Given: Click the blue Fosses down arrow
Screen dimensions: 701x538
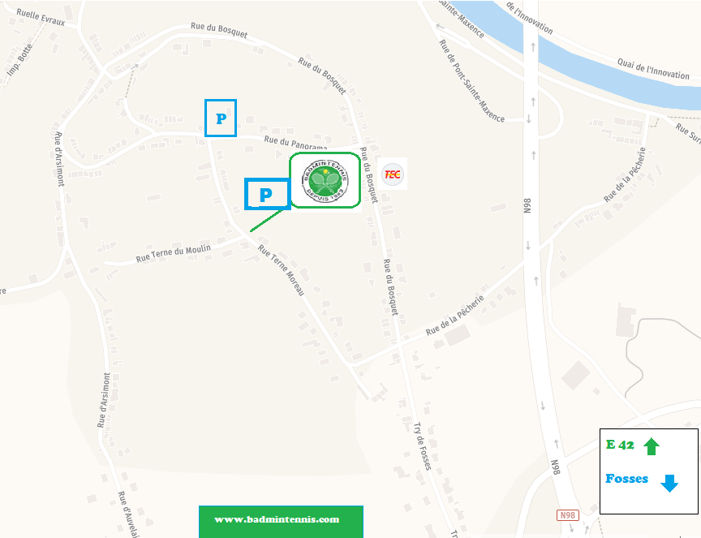Looking at the screenshot, I should tap(669, 483).
